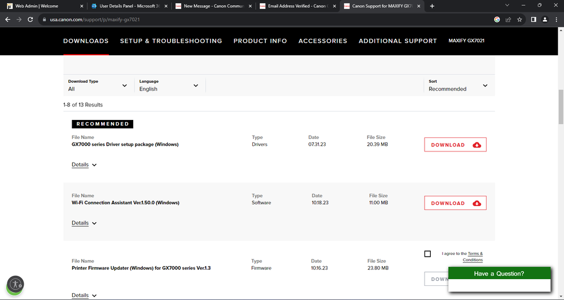Open the Sort dropdown set to Recommended
The image size is (564, 300).
coord(458,86)
